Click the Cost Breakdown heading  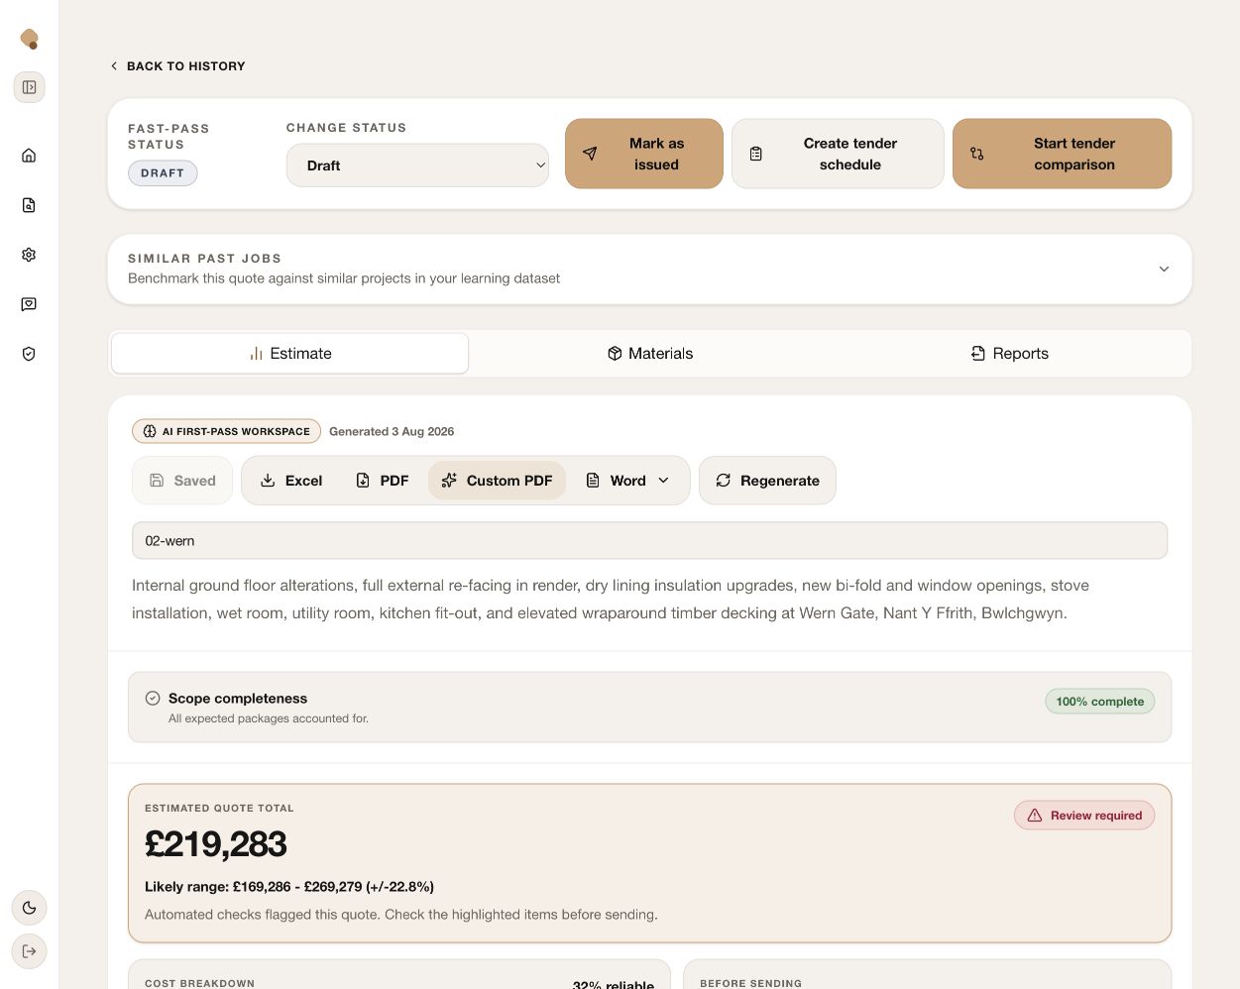(x=199, y=983)
